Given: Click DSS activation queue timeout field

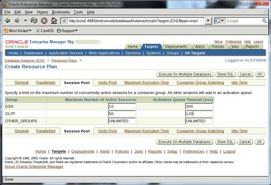Looking at the screenshot, I should click(x=199, y=107).
